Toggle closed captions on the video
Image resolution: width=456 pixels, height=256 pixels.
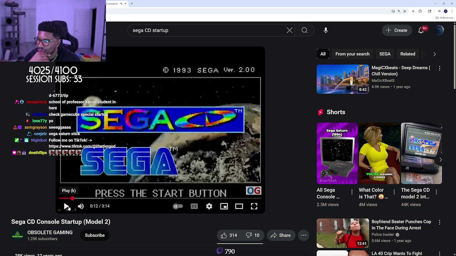[194, 206]
